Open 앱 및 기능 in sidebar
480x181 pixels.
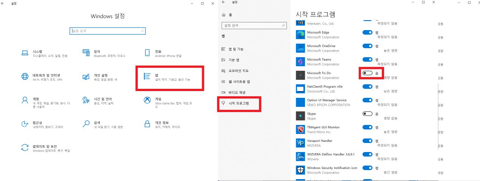[232, 49]
